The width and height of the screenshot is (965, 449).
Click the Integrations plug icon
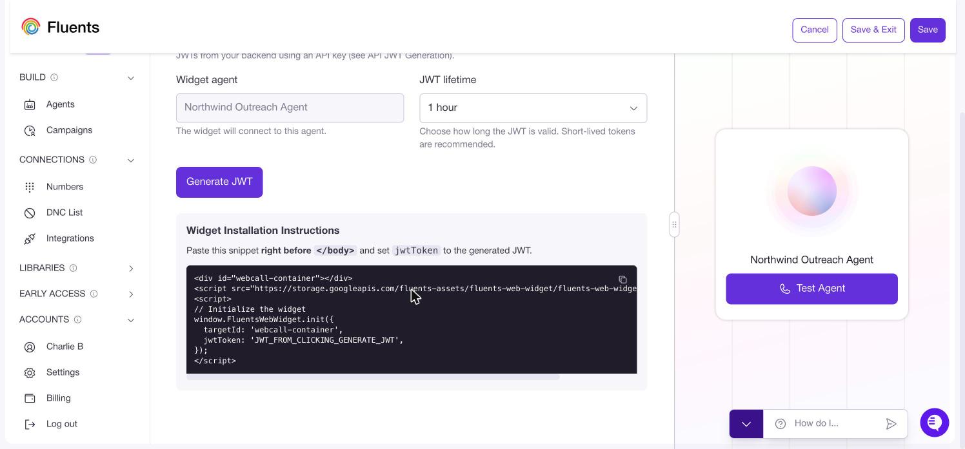[30, 238]
